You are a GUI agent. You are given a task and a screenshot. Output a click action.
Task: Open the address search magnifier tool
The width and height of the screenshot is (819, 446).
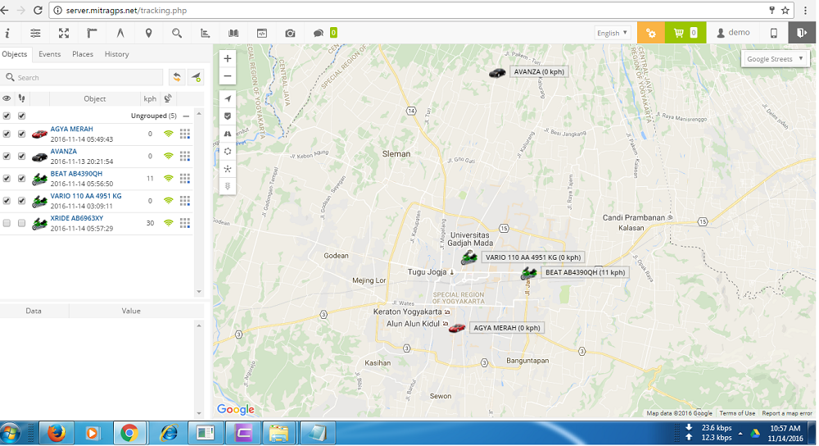177,33
